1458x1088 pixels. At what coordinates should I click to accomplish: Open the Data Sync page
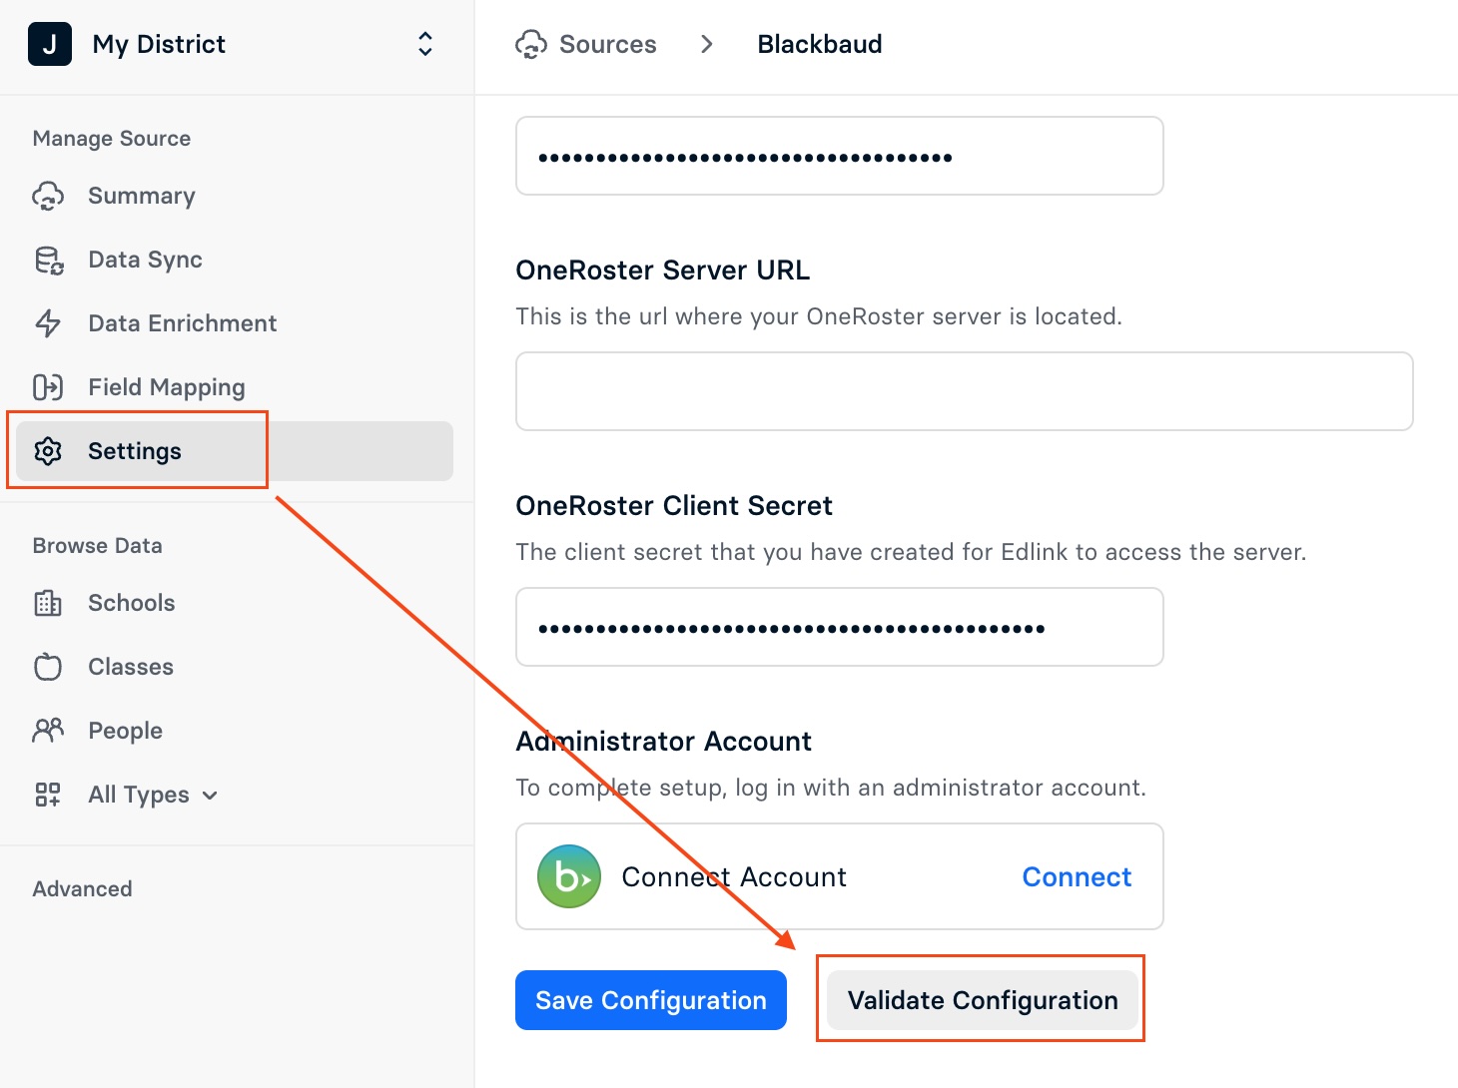[145, 260]
